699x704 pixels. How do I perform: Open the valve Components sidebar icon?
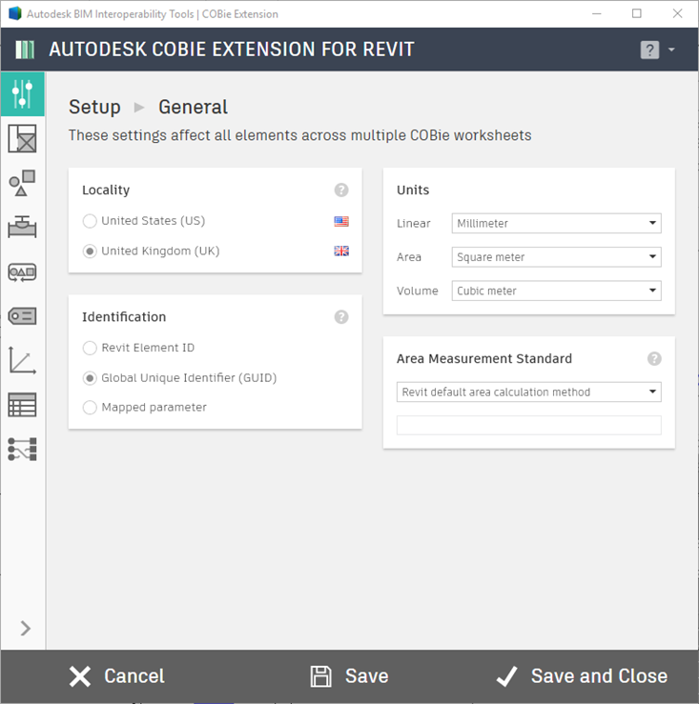click(x=23, y=227)
